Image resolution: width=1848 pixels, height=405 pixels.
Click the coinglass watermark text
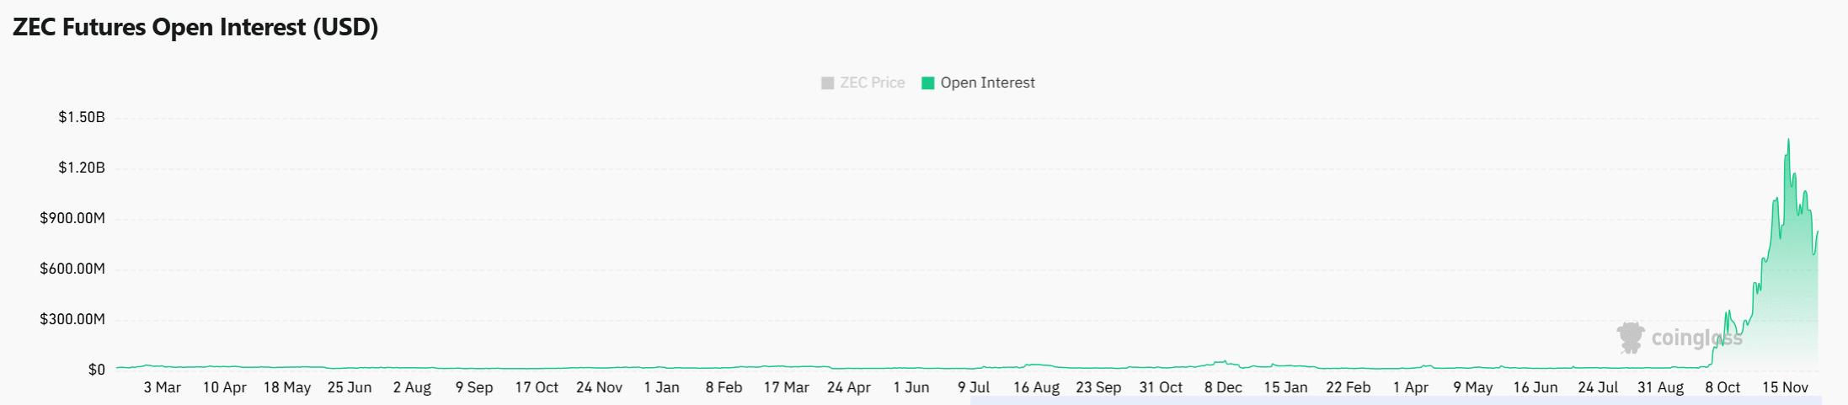pos(1696,338)
